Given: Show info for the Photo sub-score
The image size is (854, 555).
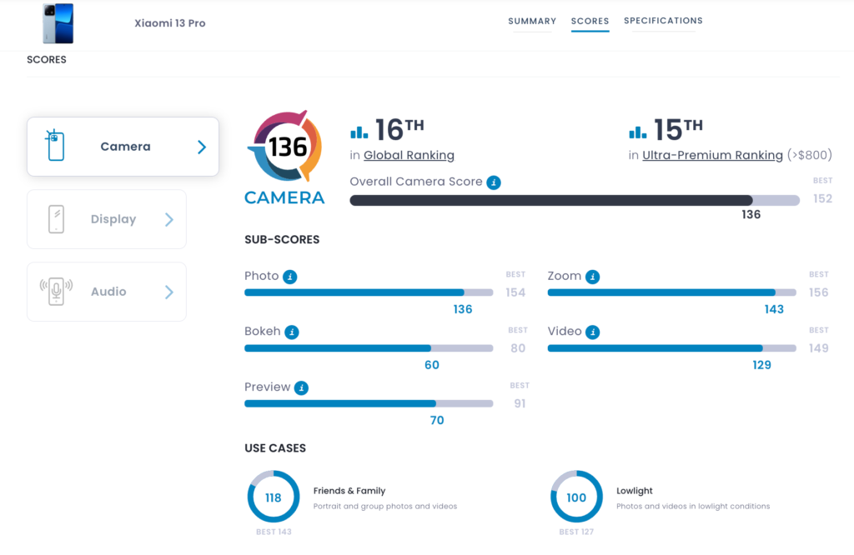Looking at the screenshot, I should tap(289, 277).
